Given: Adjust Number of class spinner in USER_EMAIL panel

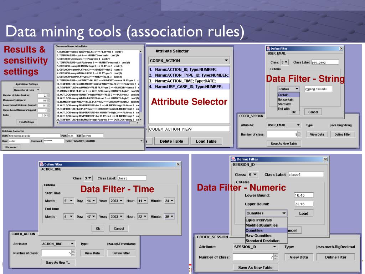Looking at the screenshot, I should pyautogui.click(x=299, y=134).
